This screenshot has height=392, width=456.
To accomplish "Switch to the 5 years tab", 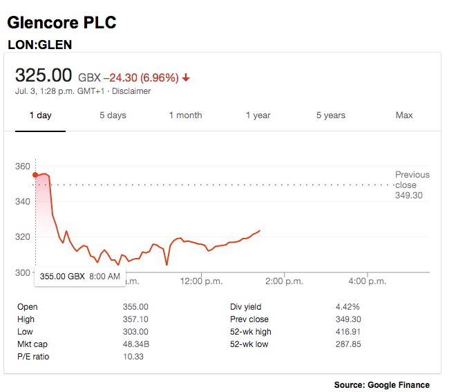I will tap(331, 115).
